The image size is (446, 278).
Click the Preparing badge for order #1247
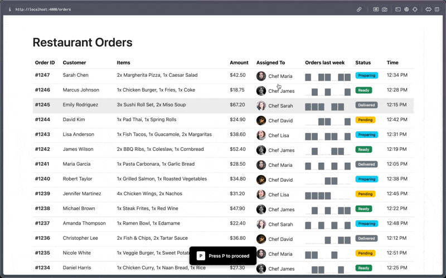[366, 76]
